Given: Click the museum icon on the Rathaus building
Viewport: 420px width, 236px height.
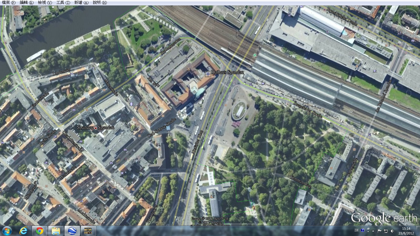Looking at the screenshot, I should coord(188,69).
